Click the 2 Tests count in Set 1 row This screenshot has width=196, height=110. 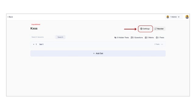click(157, 44)
